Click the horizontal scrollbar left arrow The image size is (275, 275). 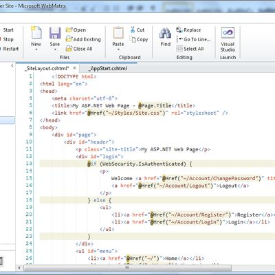(19, 267)
